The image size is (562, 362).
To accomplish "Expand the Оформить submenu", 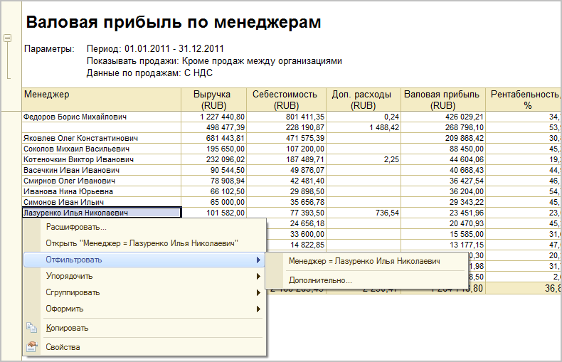I will 144,309.
